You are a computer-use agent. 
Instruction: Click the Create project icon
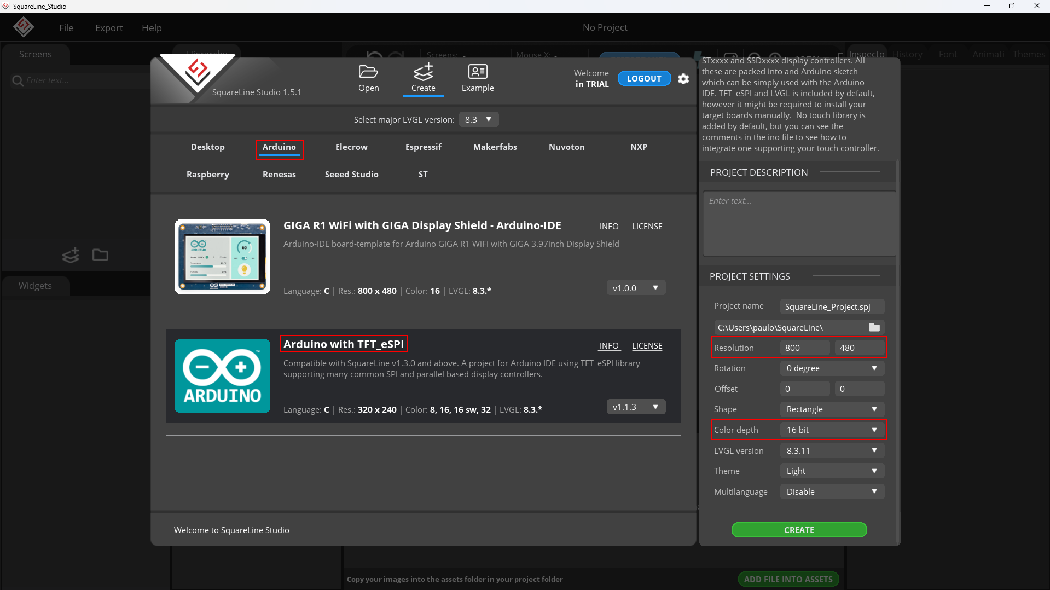point(423,72)
